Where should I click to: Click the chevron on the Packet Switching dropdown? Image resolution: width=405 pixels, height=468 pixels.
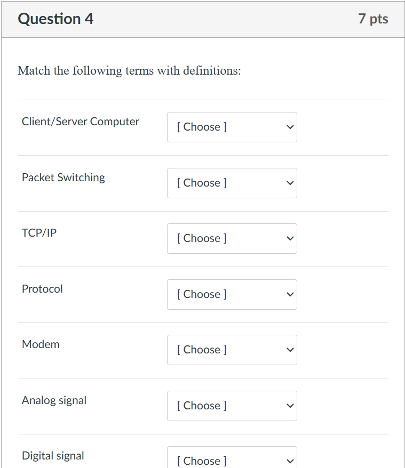[x=289, y=183]
